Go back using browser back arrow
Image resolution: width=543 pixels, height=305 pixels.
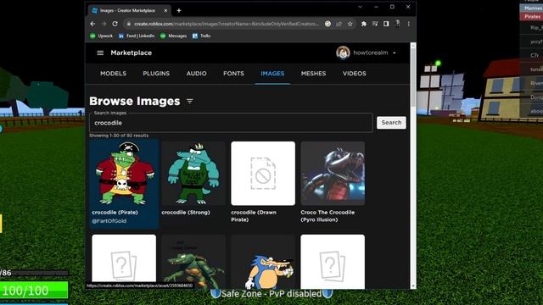92,24
